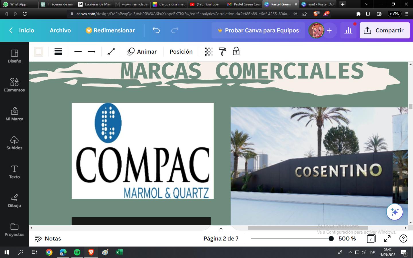Switch to the www.marmolspai tab
Viewport: 413px width, 258px height.
coord(132,4)
